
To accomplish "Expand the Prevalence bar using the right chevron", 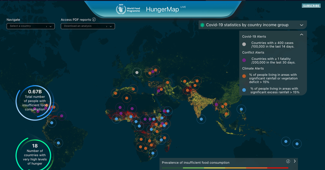I will (295, 161).
